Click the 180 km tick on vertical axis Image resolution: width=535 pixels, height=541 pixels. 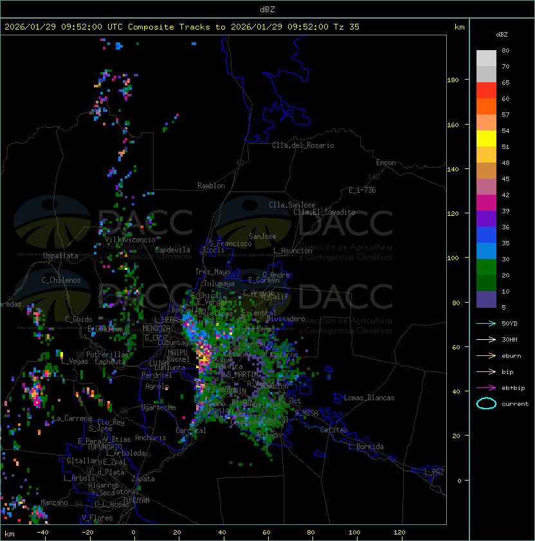point(453,80)
